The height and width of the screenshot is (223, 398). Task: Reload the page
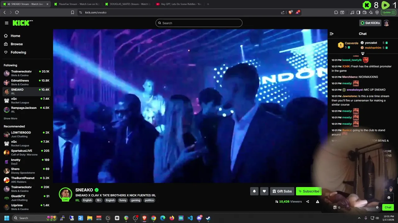(x=17, y=12)
